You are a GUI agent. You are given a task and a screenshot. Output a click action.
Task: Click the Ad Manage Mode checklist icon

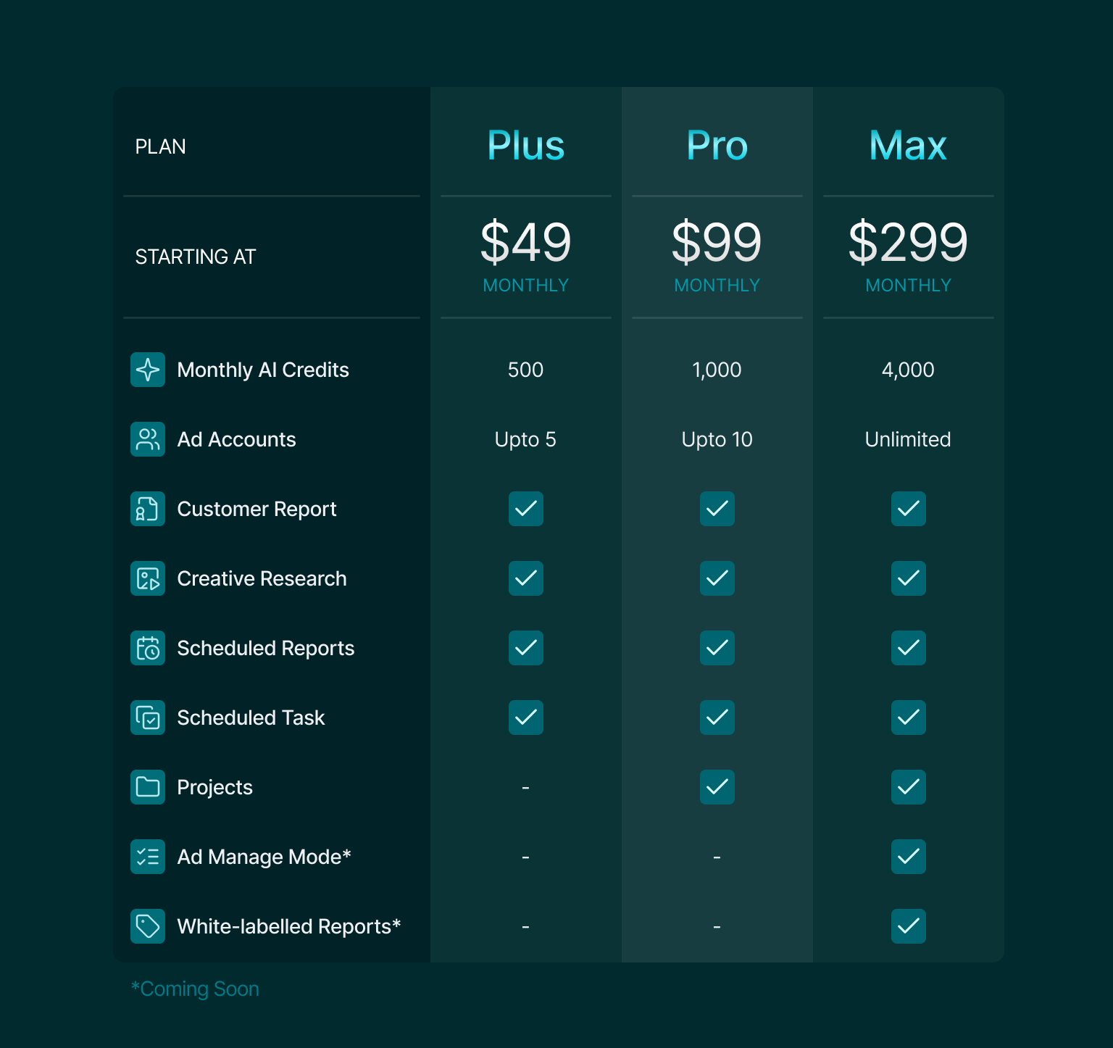(x=148, y=857)
